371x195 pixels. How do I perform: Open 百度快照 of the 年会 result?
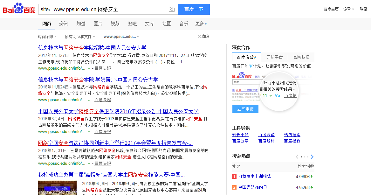coord(103,164)
